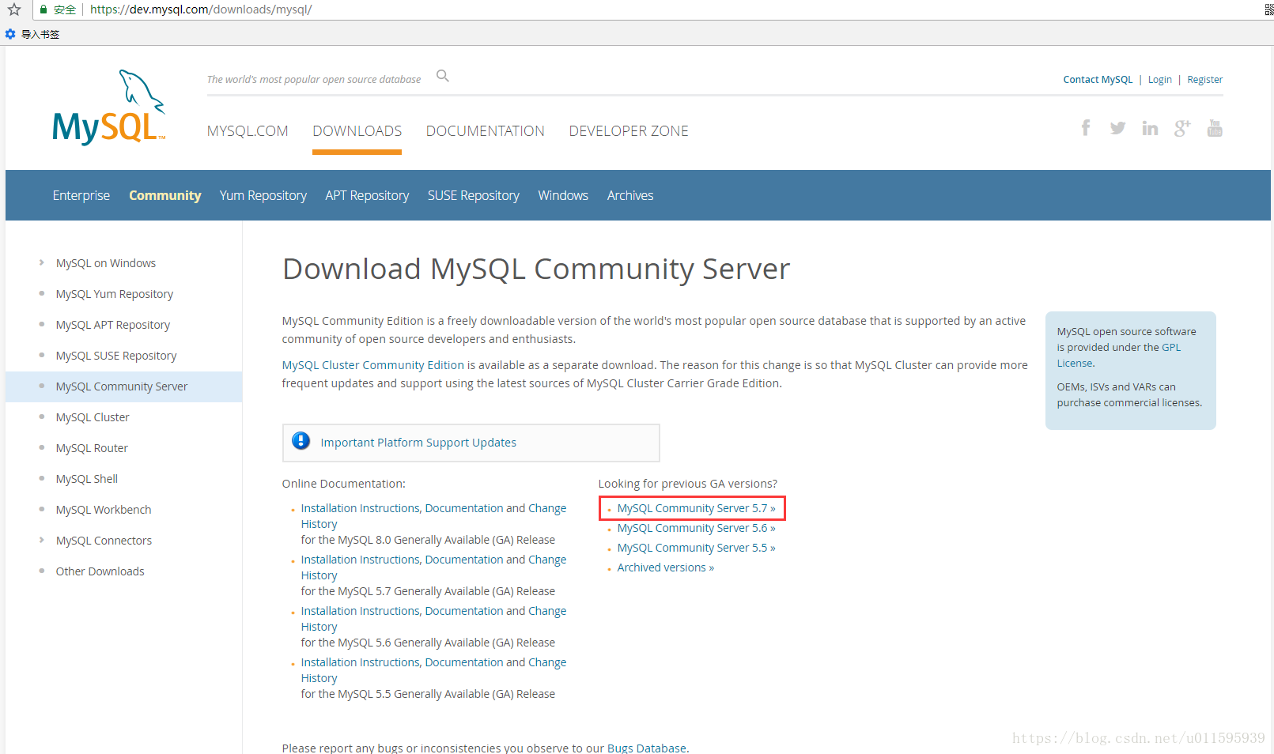This screenshot has width=1274, height=754.
Task: Click the browser address bar URL
Action: (201, 9)
